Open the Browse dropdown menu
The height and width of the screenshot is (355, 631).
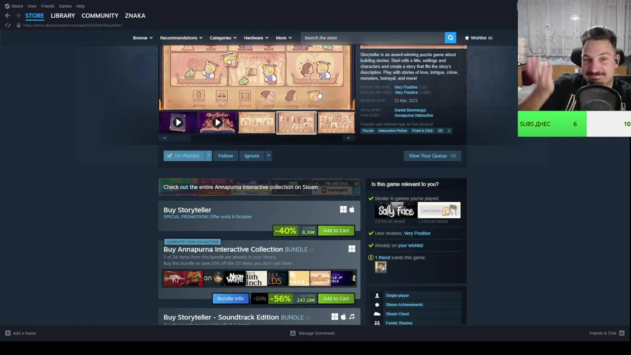[142, 37]
